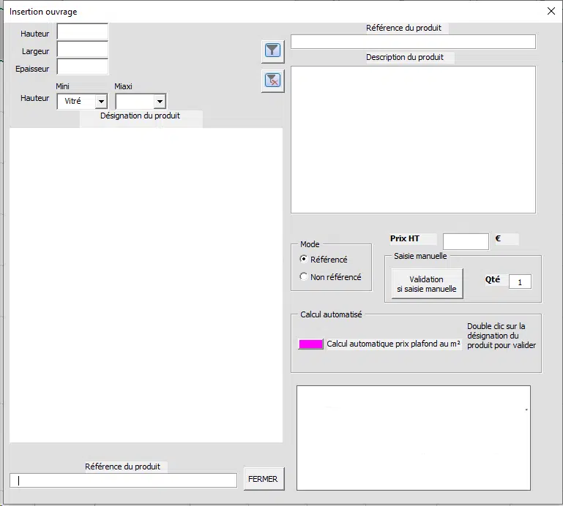The image size is (563, 506).
Task: Click the Prix HT price field
Action: pos(466,241)
